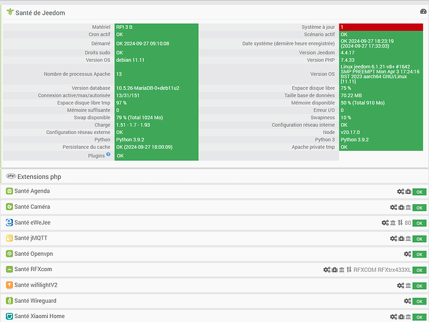Click the Caméra plugin logo icon

pos(9,207)
